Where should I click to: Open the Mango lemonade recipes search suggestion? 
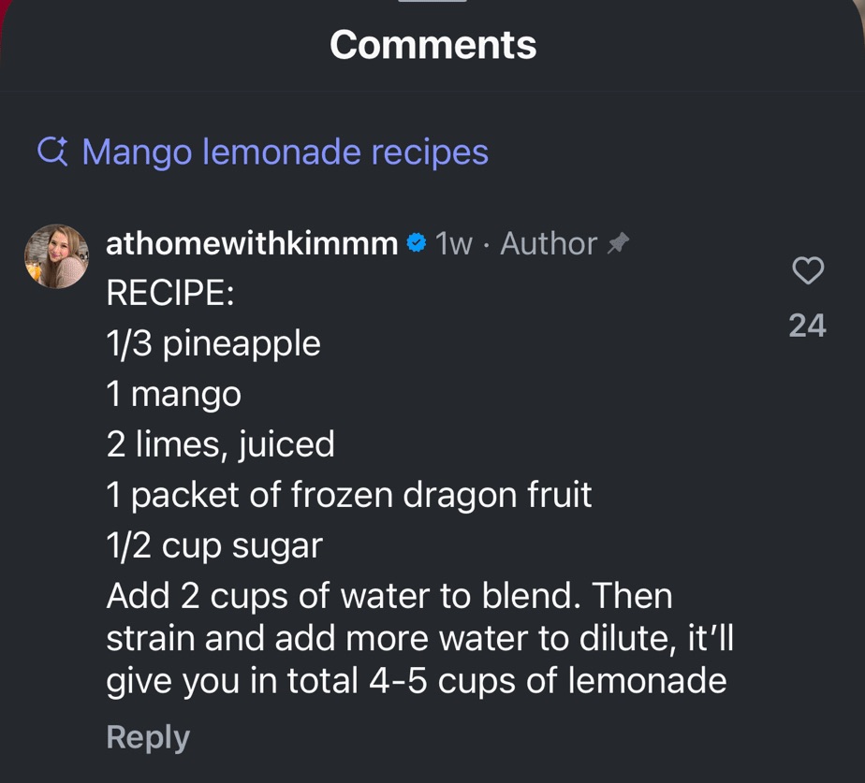[285, 152]
